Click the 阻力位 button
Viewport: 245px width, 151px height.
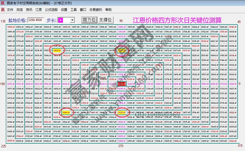(89, 20)
